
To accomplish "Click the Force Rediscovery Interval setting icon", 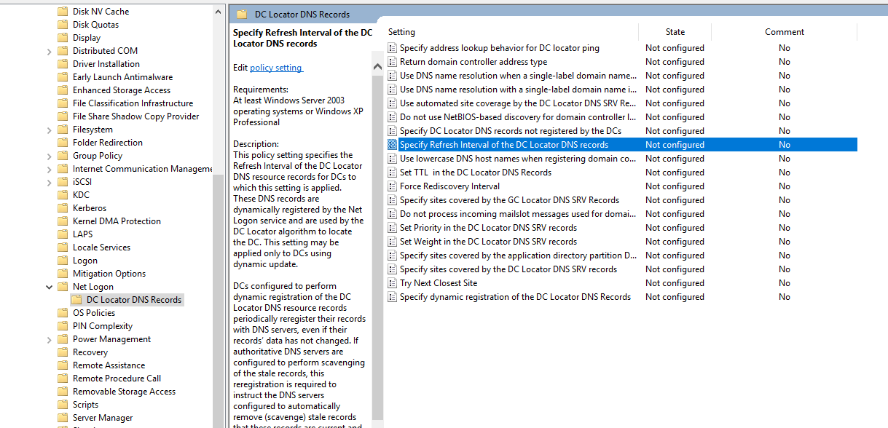I will click(393, 186).
